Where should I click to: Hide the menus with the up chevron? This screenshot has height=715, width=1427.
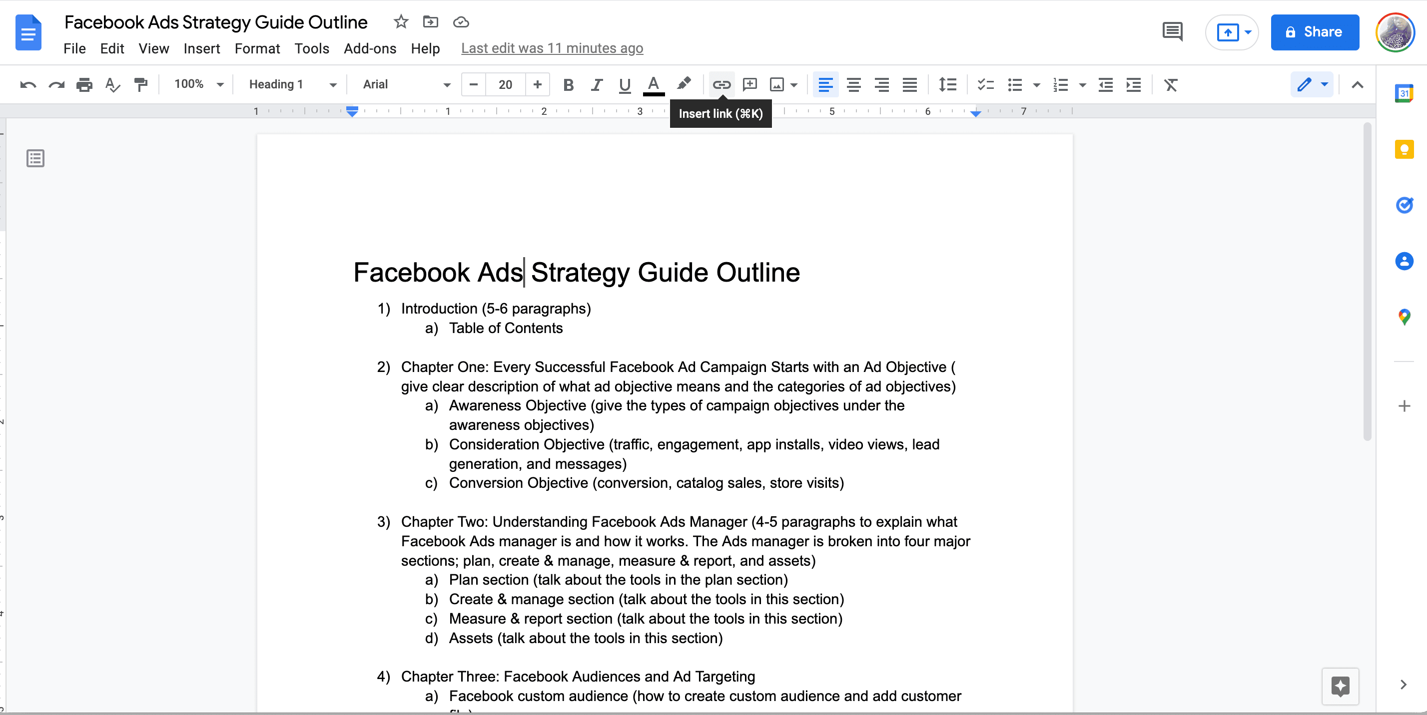coord(1357,85)
